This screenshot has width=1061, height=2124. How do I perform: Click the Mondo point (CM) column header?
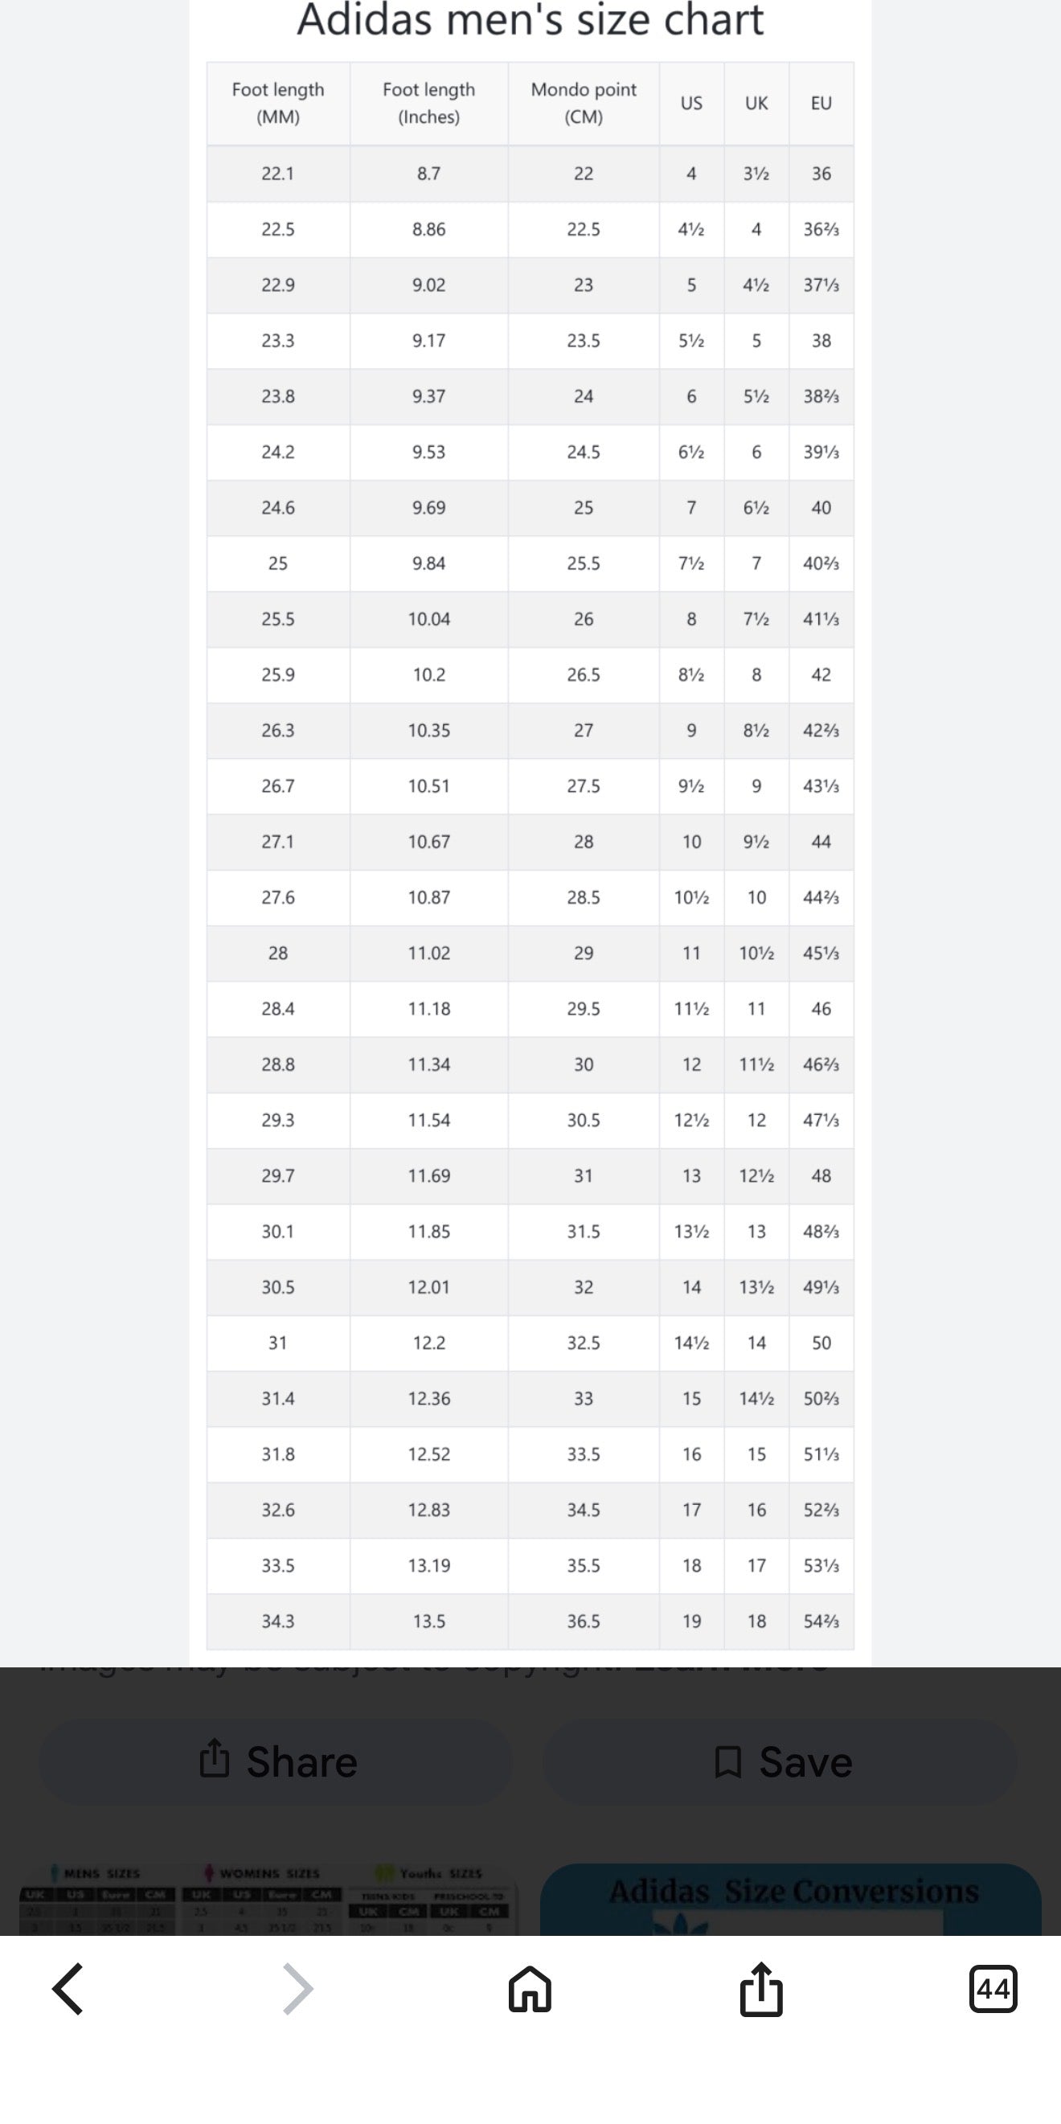(583, 103)
